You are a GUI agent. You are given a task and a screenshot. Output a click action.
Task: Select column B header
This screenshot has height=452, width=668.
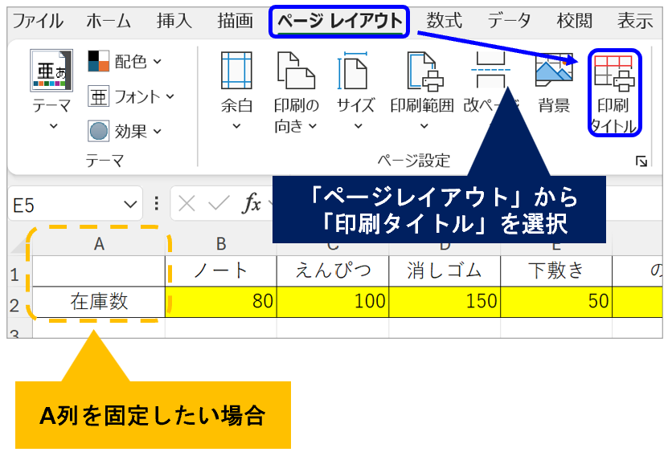(221, 244)
